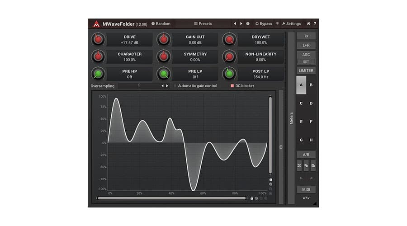Open the Oversampling value selector
The width and height of the screenshot is (407, 226).
(x=139, y=86)
